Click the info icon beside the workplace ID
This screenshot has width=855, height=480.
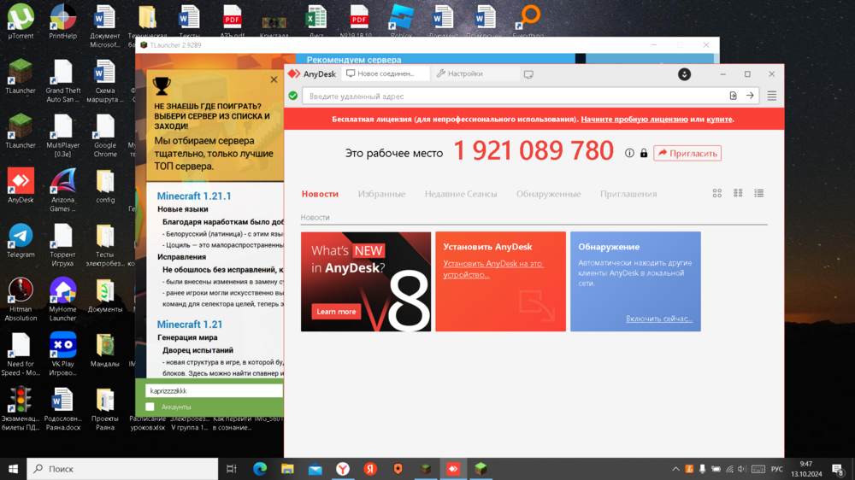pyautogui.click(x=629, y=153)
